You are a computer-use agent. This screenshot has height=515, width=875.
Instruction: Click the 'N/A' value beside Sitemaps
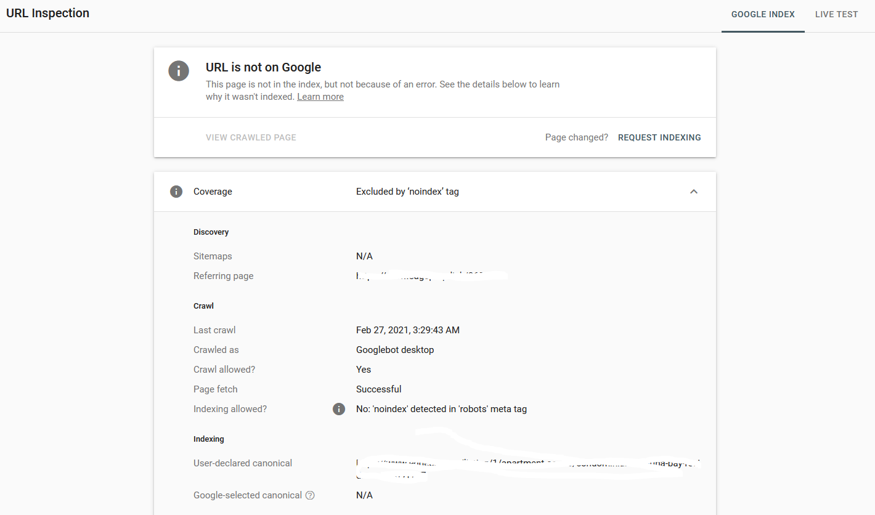pos(364,256)
